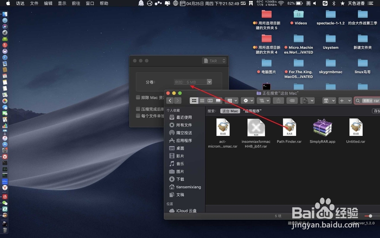Expand the 分卷 size dropdown
The height and width of the screenshot is (238, 380).
209,81
